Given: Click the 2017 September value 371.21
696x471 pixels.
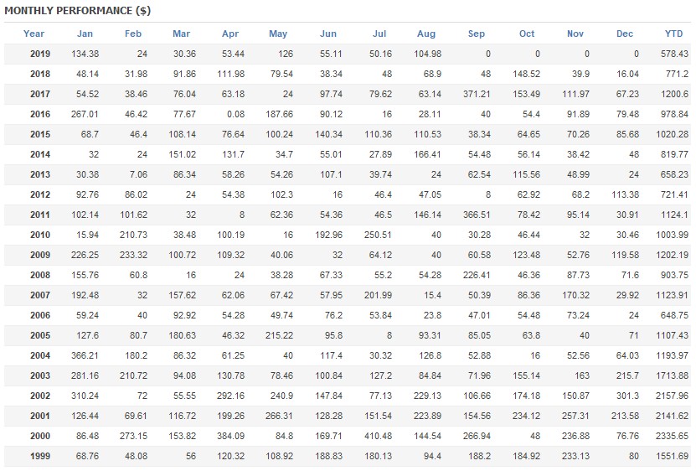Looking at the screenshot, I should 473,94.
